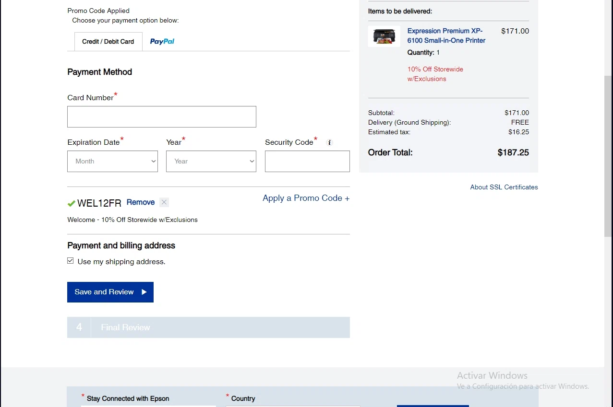Open the expiration Month dropdown
The height and width of the screenshot is (407, 613).
click(112, 162)
